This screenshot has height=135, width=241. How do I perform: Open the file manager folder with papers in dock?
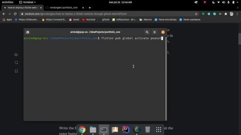pos(115,129)
